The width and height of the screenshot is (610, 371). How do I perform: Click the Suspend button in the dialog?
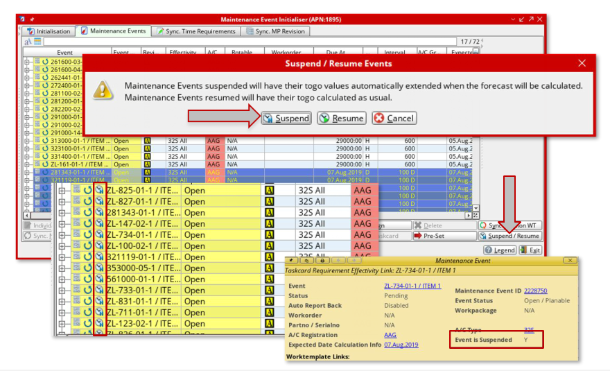(287, 118)
